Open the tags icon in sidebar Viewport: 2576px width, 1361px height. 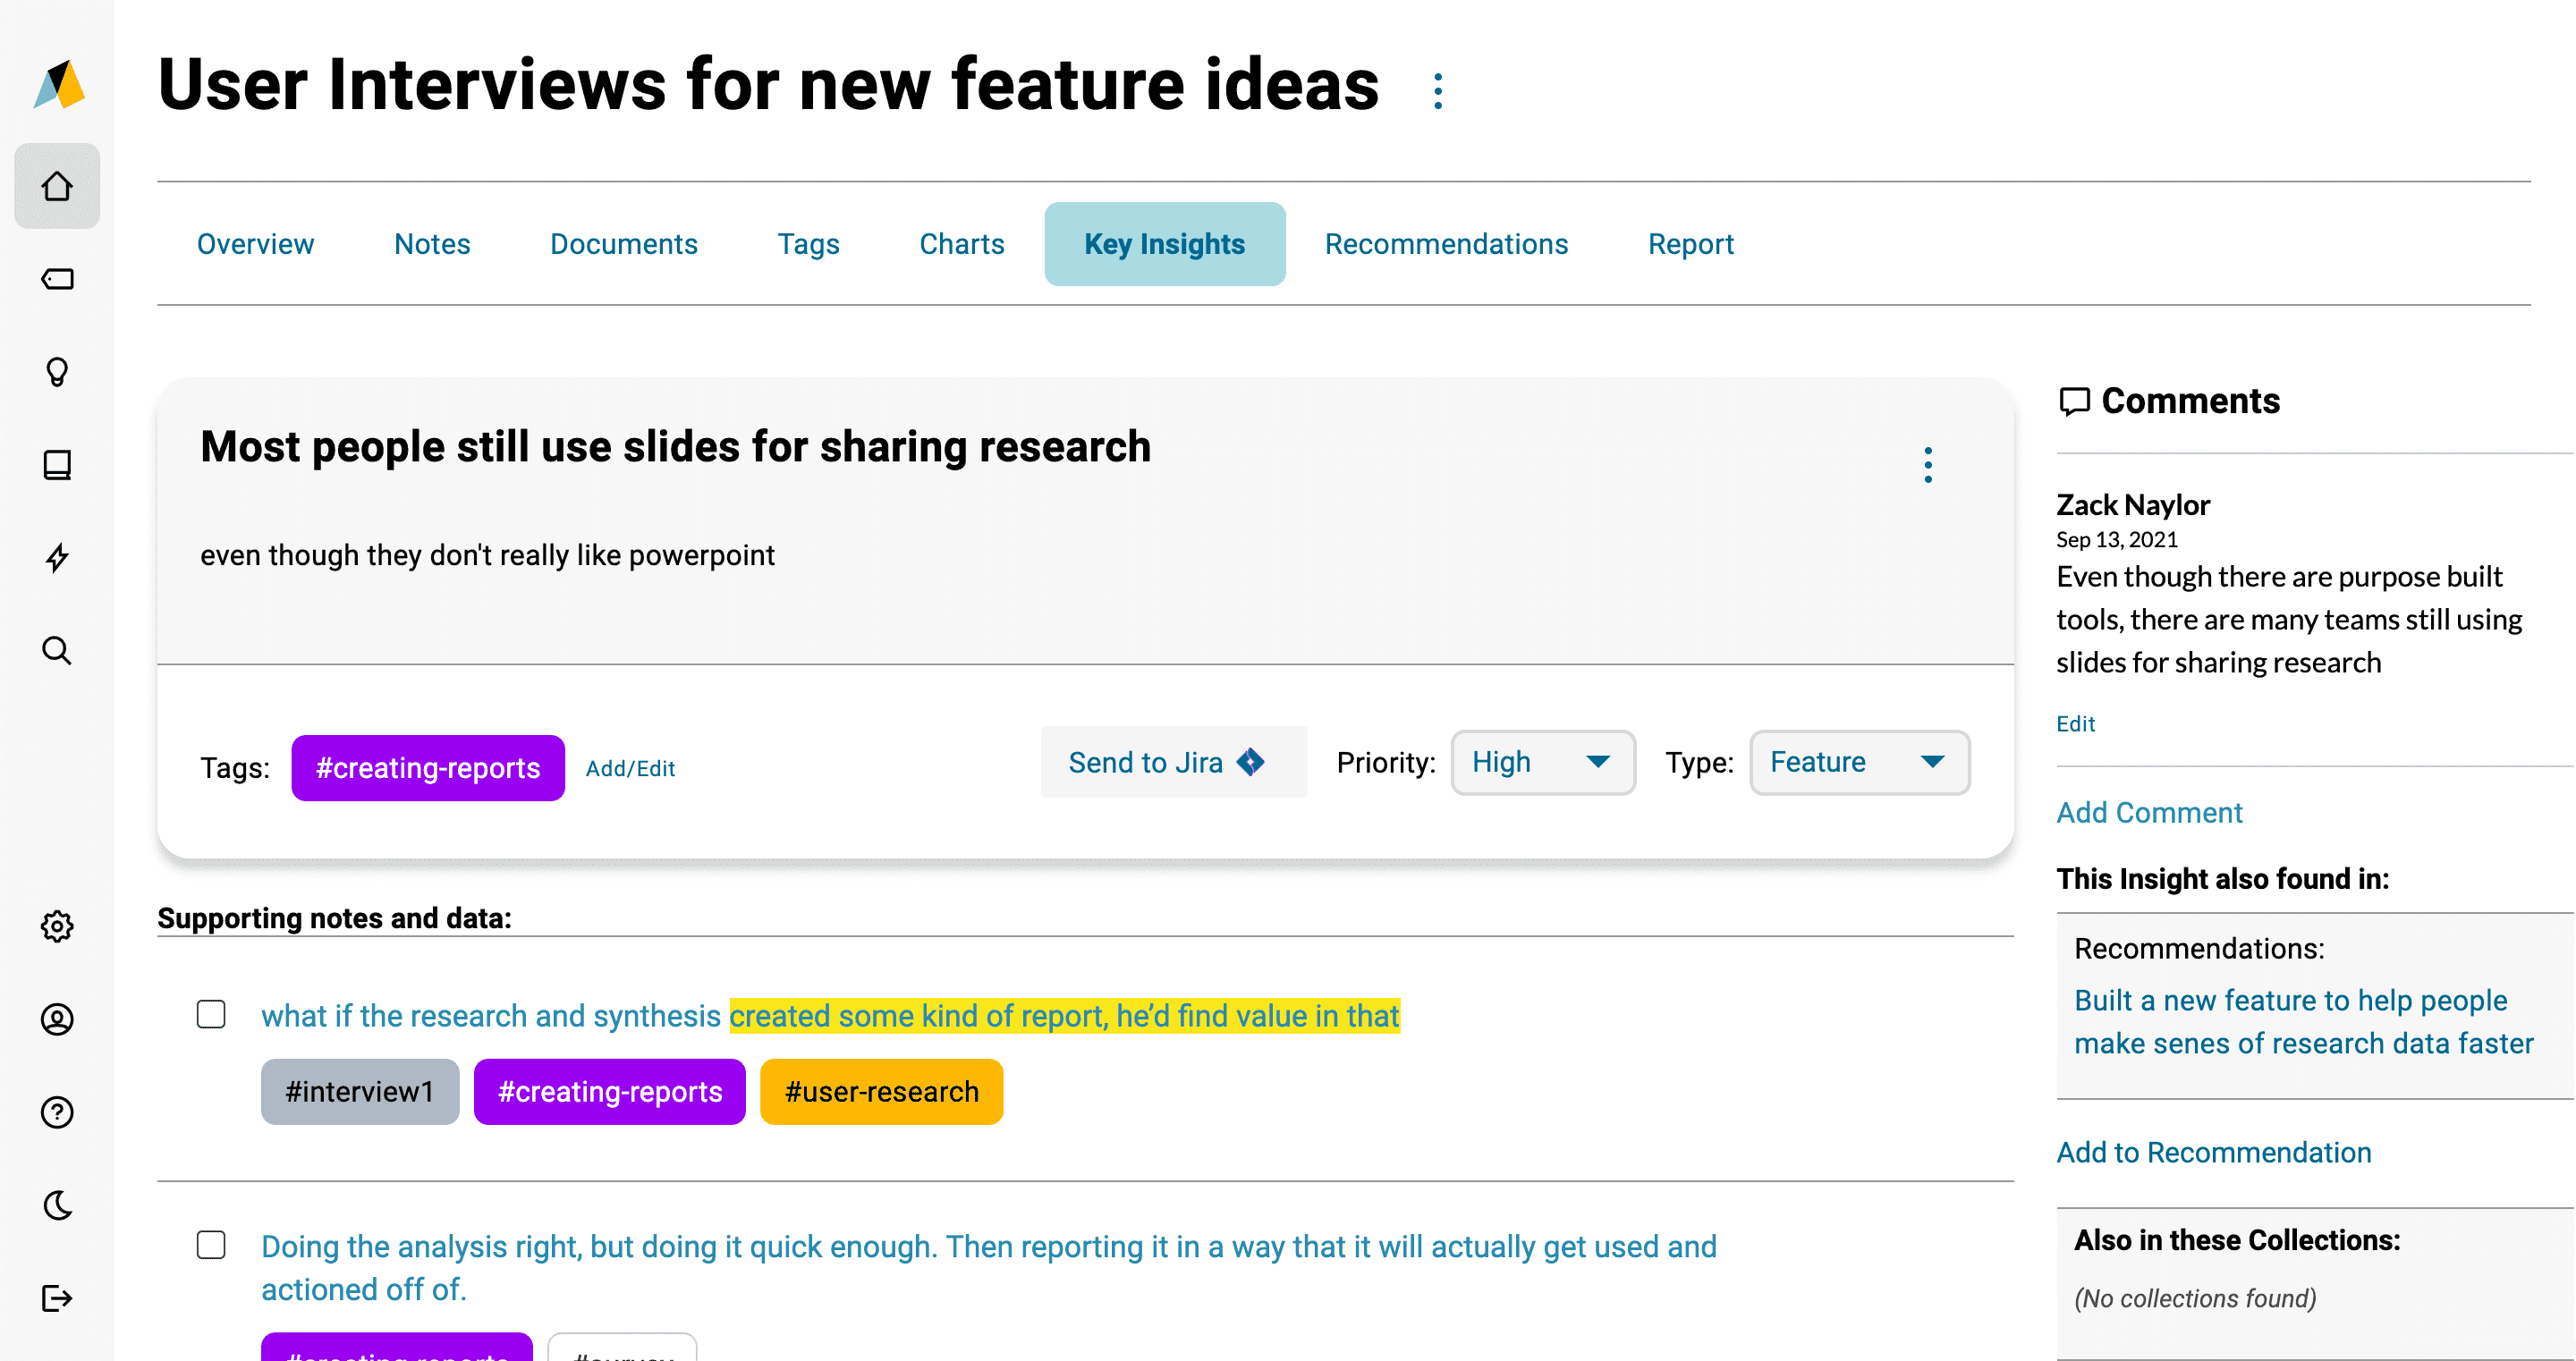57,279
